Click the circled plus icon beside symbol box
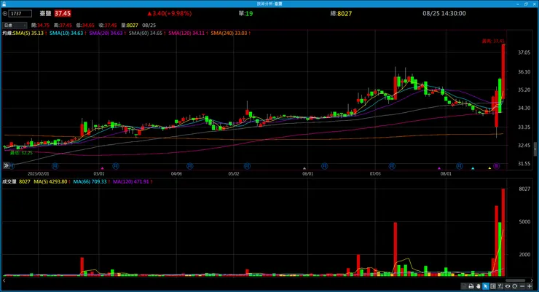Viewport: 539px width, 292px height. [x=5, y=14]
